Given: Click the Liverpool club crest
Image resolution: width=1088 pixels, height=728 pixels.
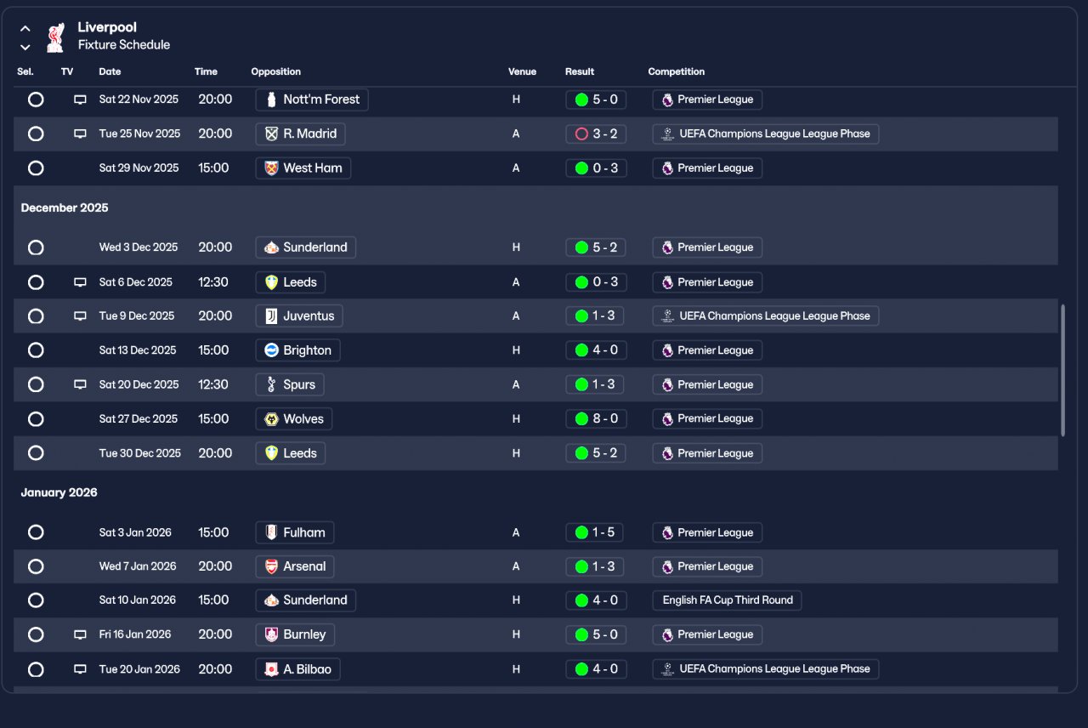Looking at the screenshot, I should (x=55, y=37).
